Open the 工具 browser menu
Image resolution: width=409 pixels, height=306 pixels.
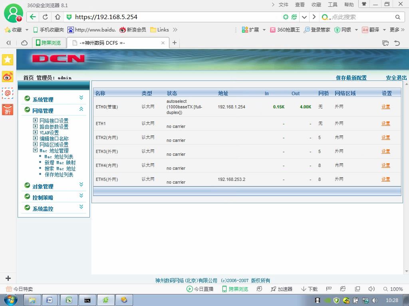[333, 5]
